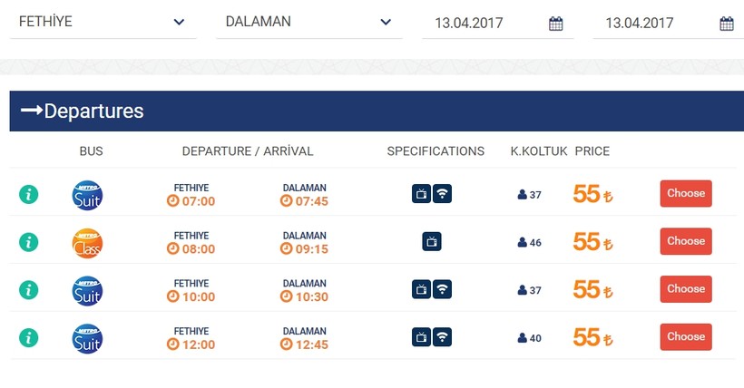Choose the 12:00 Fethiye departure
Viewport: 744px width, 388px height.
click(x=685, y=337)
